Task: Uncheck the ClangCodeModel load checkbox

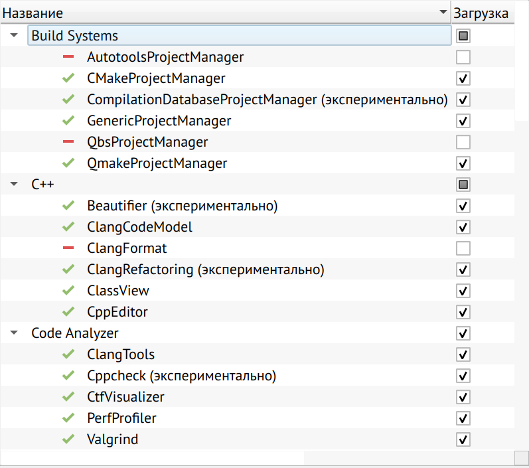Action: (x=463, y=227)
